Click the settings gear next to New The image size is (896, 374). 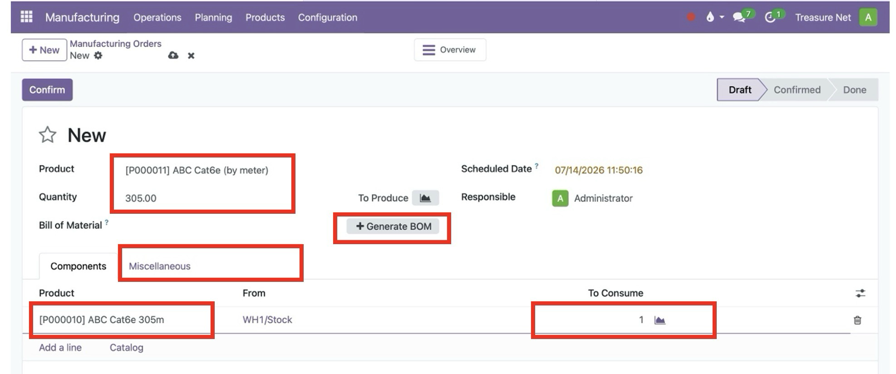(x=98, y=56)
